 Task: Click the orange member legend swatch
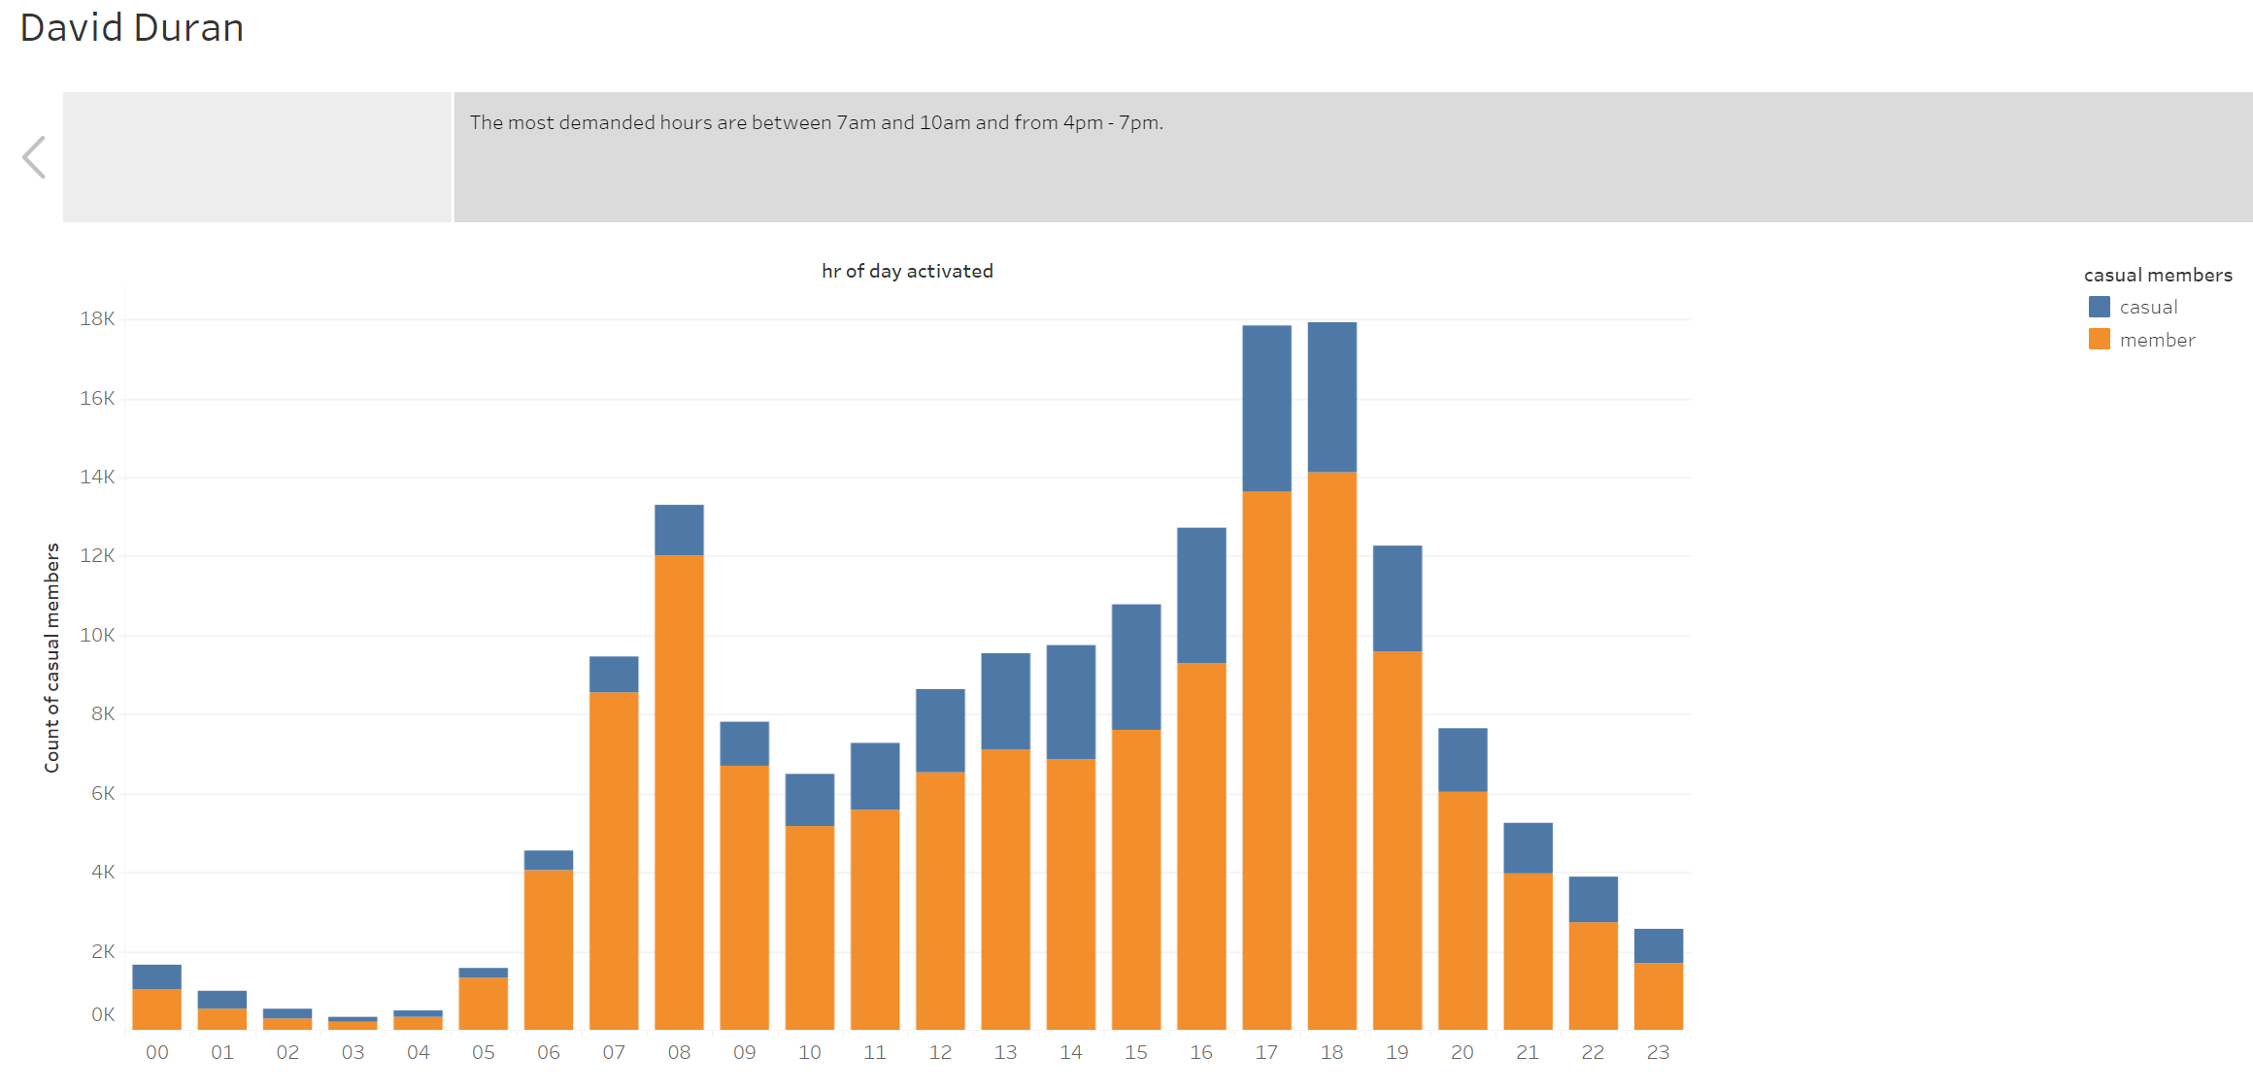pyautogui.click(x=2099, y=340)
